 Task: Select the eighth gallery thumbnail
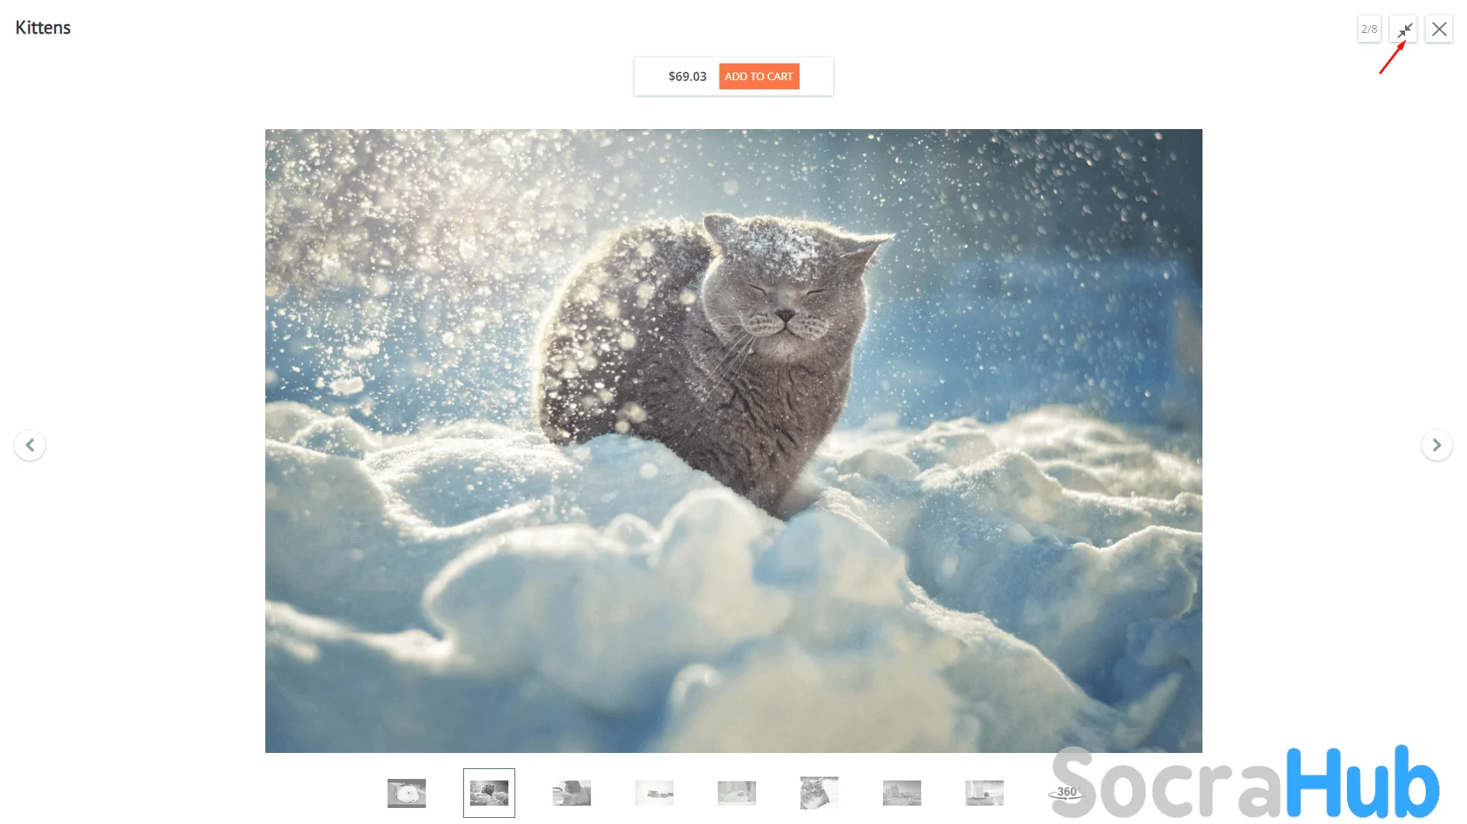(985, 793)
